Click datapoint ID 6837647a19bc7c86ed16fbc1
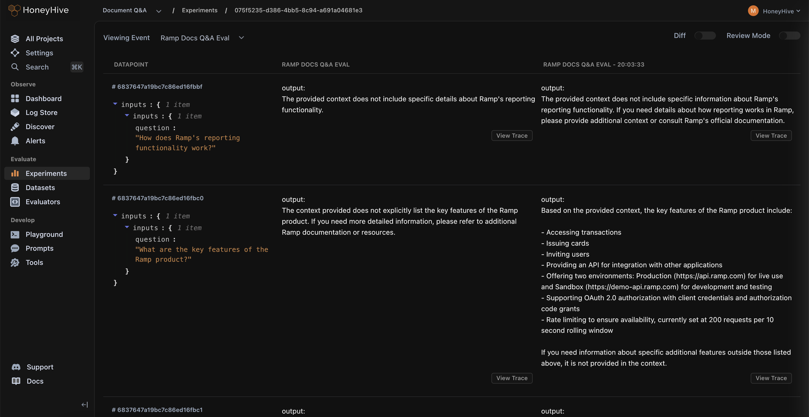Screen dimensions: 809x417 [157, 410]
